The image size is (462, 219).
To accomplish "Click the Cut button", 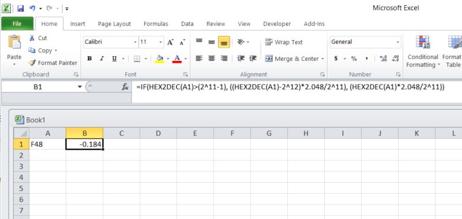I will (38, 38).
